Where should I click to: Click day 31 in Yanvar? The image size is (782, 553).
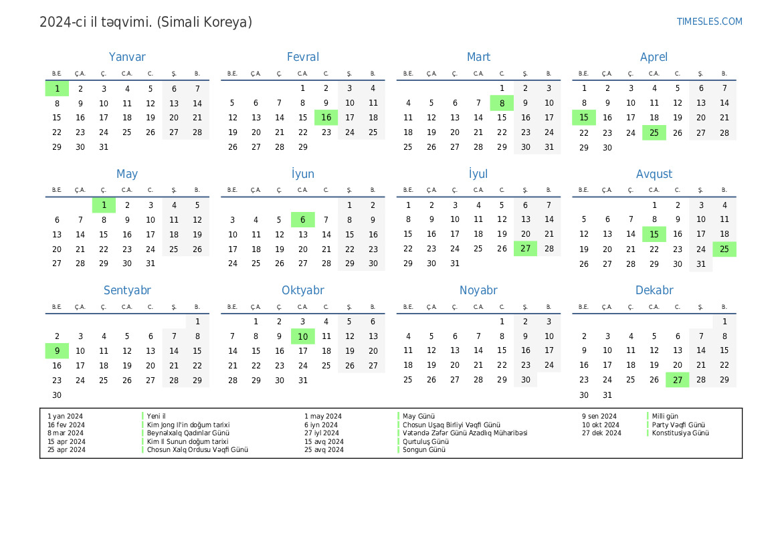(x=104, y=147)
